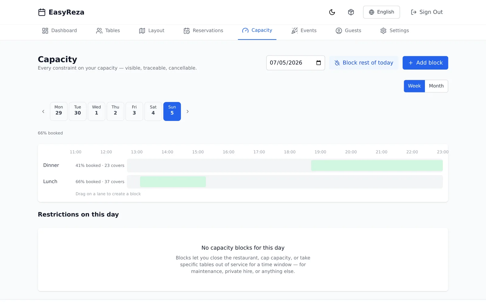Click the Sign Out button
The width and height of the screenshot is (486, 304).
(426, 12)
